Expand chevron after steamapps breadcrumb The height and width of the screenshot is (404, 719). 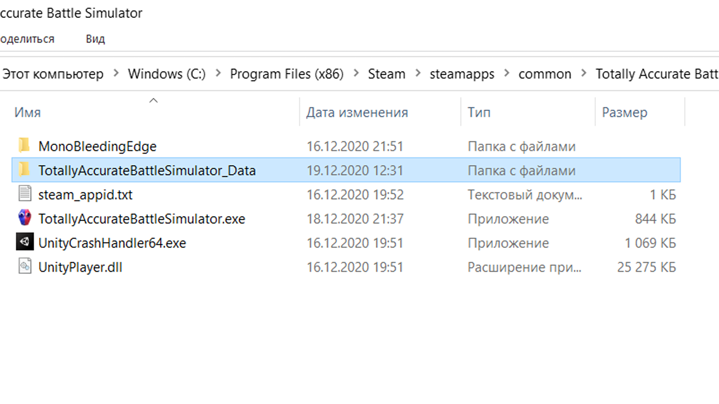pos(507,73)
